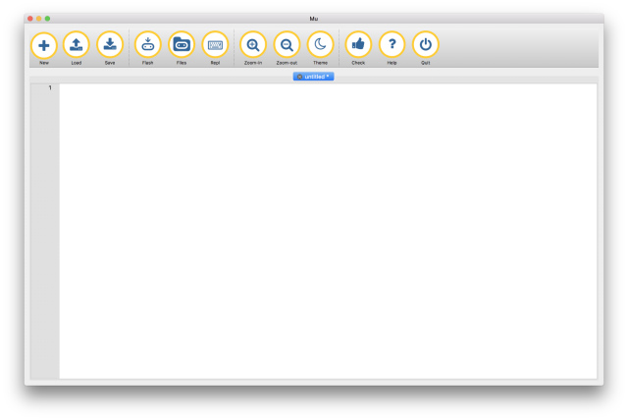Flash code to the micro:bit
The width and height of the screenshot is (628, 420).
tap(148, 45)
